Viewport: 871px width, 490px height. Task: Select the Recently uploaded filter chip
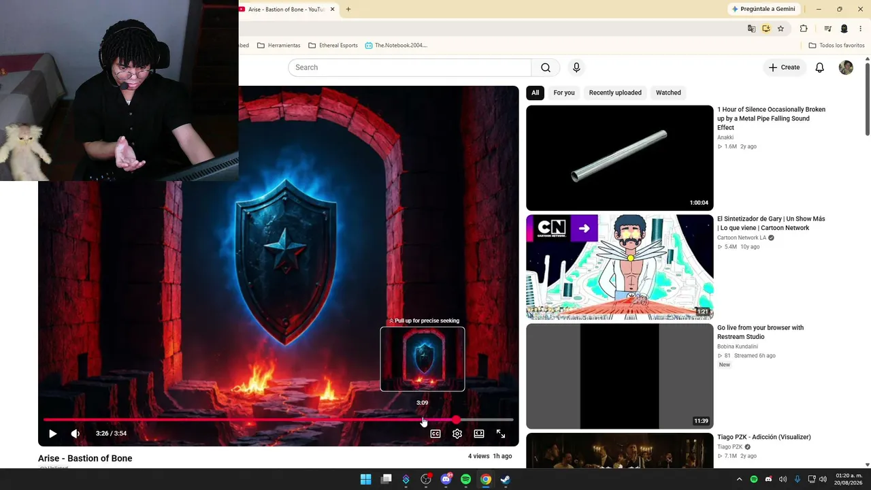point(615,93)
